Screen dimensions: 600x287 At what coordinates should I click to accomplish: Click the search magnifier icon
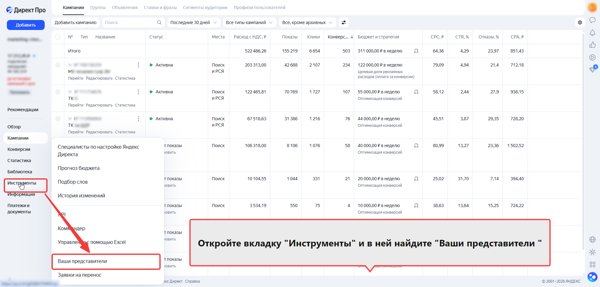[159, 22]
